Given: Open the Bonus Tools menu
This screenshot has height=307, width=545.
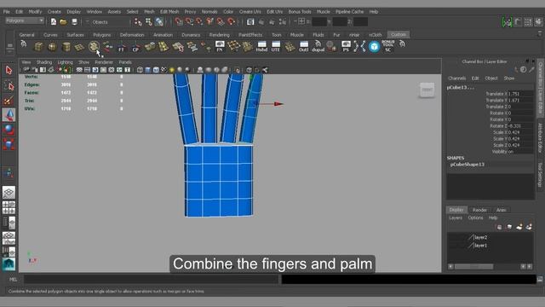Looking at the screenshot, I should tap(300, 11).
